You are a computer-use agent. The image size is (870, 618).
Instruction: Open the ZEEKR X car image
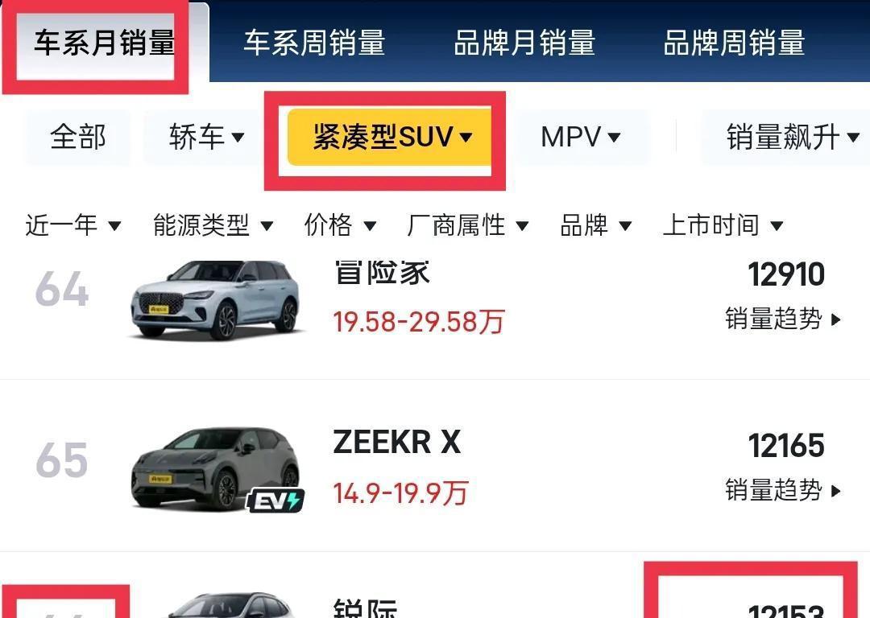click(217, 469)
